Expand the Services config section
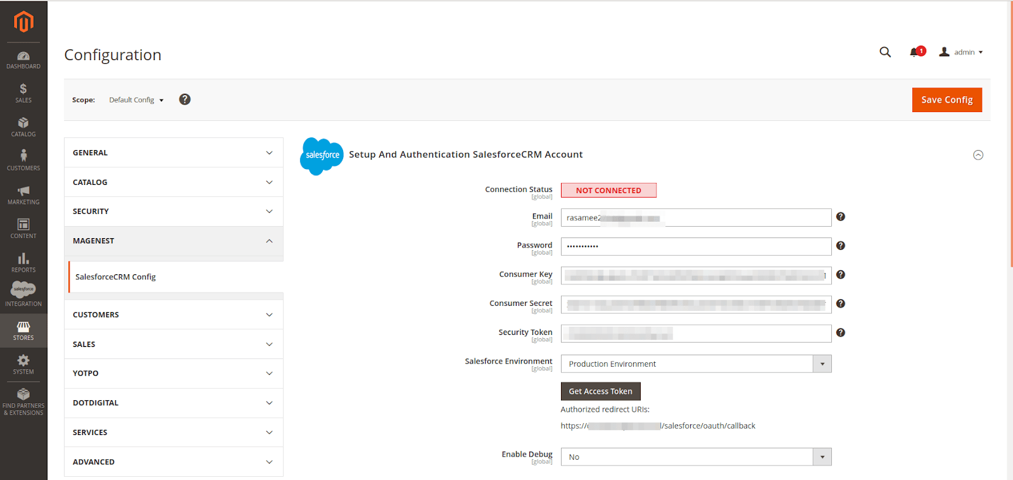Screen dimensions: 1013x480 coord(173,433)
